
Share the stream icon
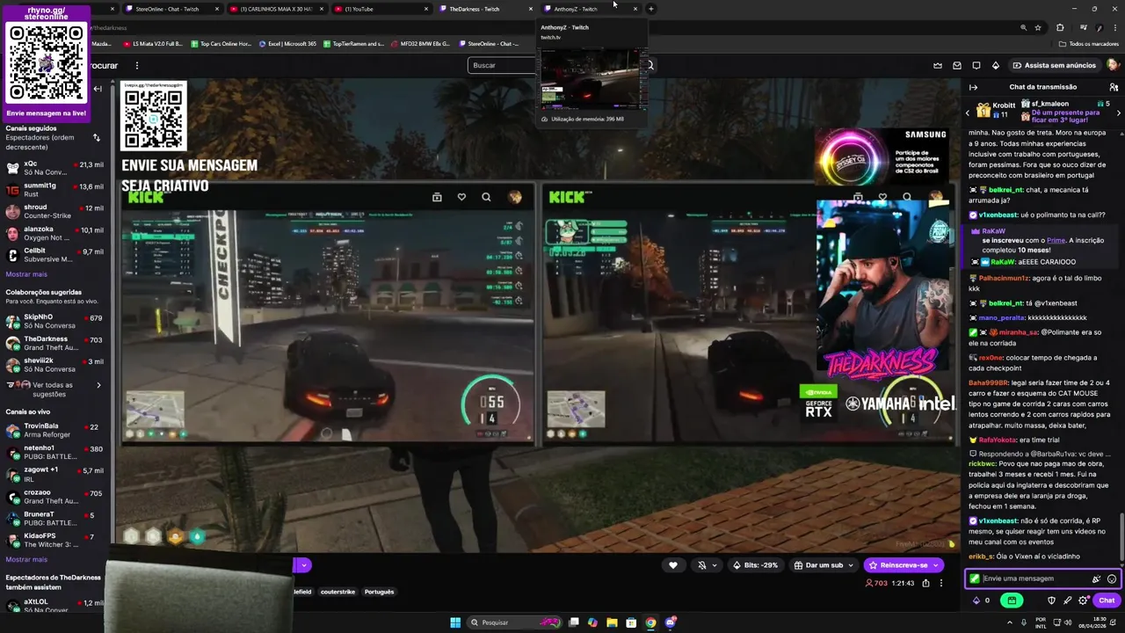pyautogui.click(x=925, y=583)
